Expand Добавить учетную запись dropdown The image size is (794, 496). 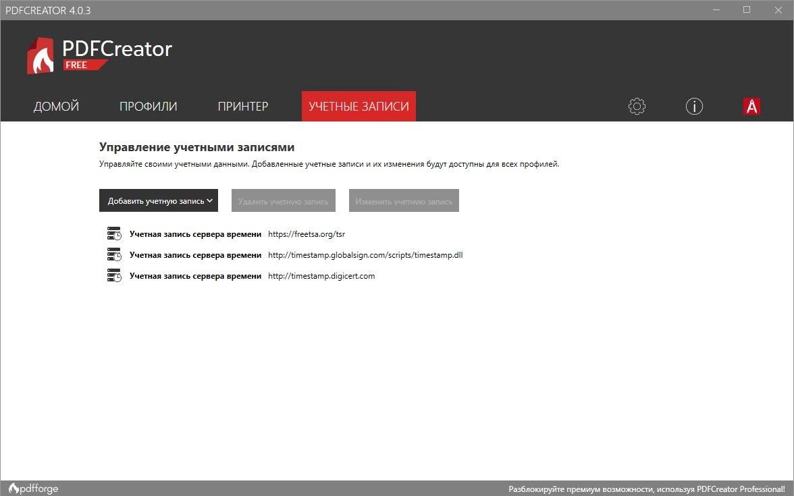(159, 200)
